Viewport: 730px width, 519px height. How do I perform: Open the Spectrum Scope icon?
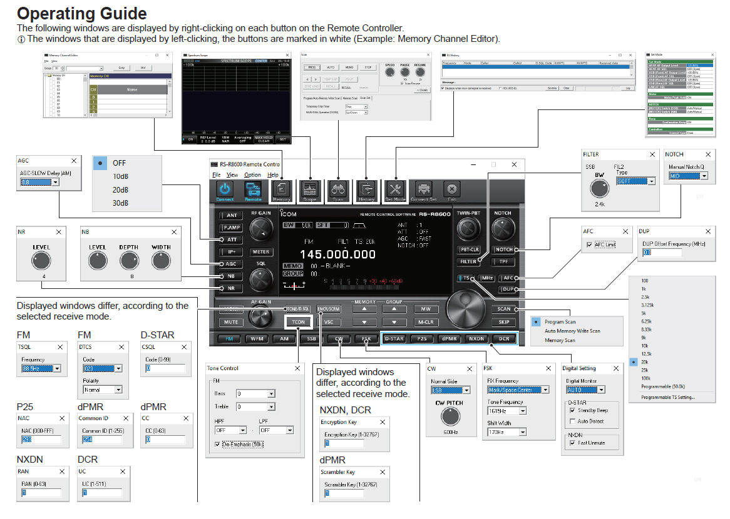(309, 190)
